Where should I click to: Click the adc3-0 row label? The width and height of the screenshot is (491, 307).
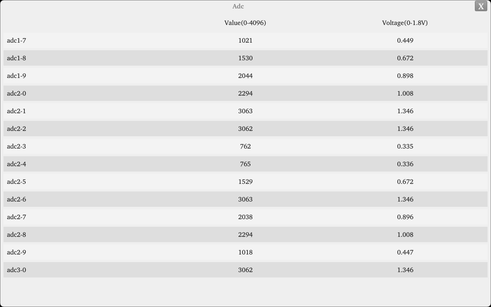tap(17, 270)
